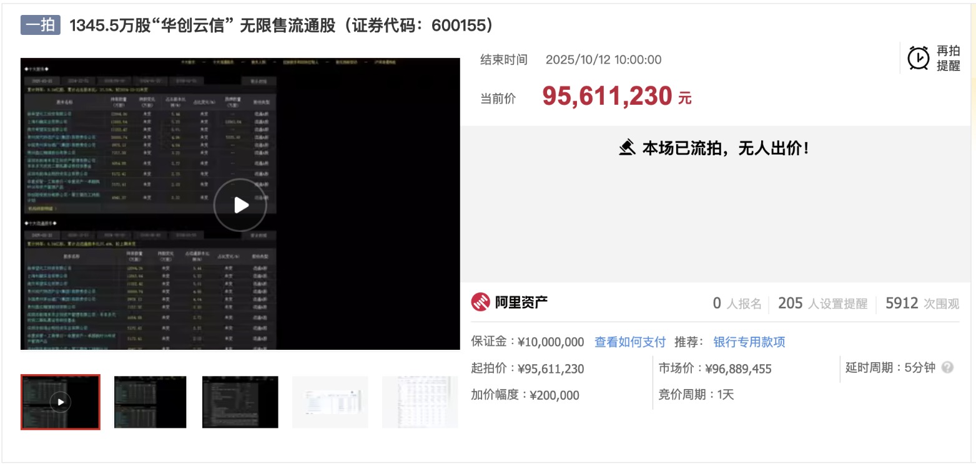Select the fourth white document thumbnail
Viewport: 976px width, 467px height.
(x=330, y=402)
